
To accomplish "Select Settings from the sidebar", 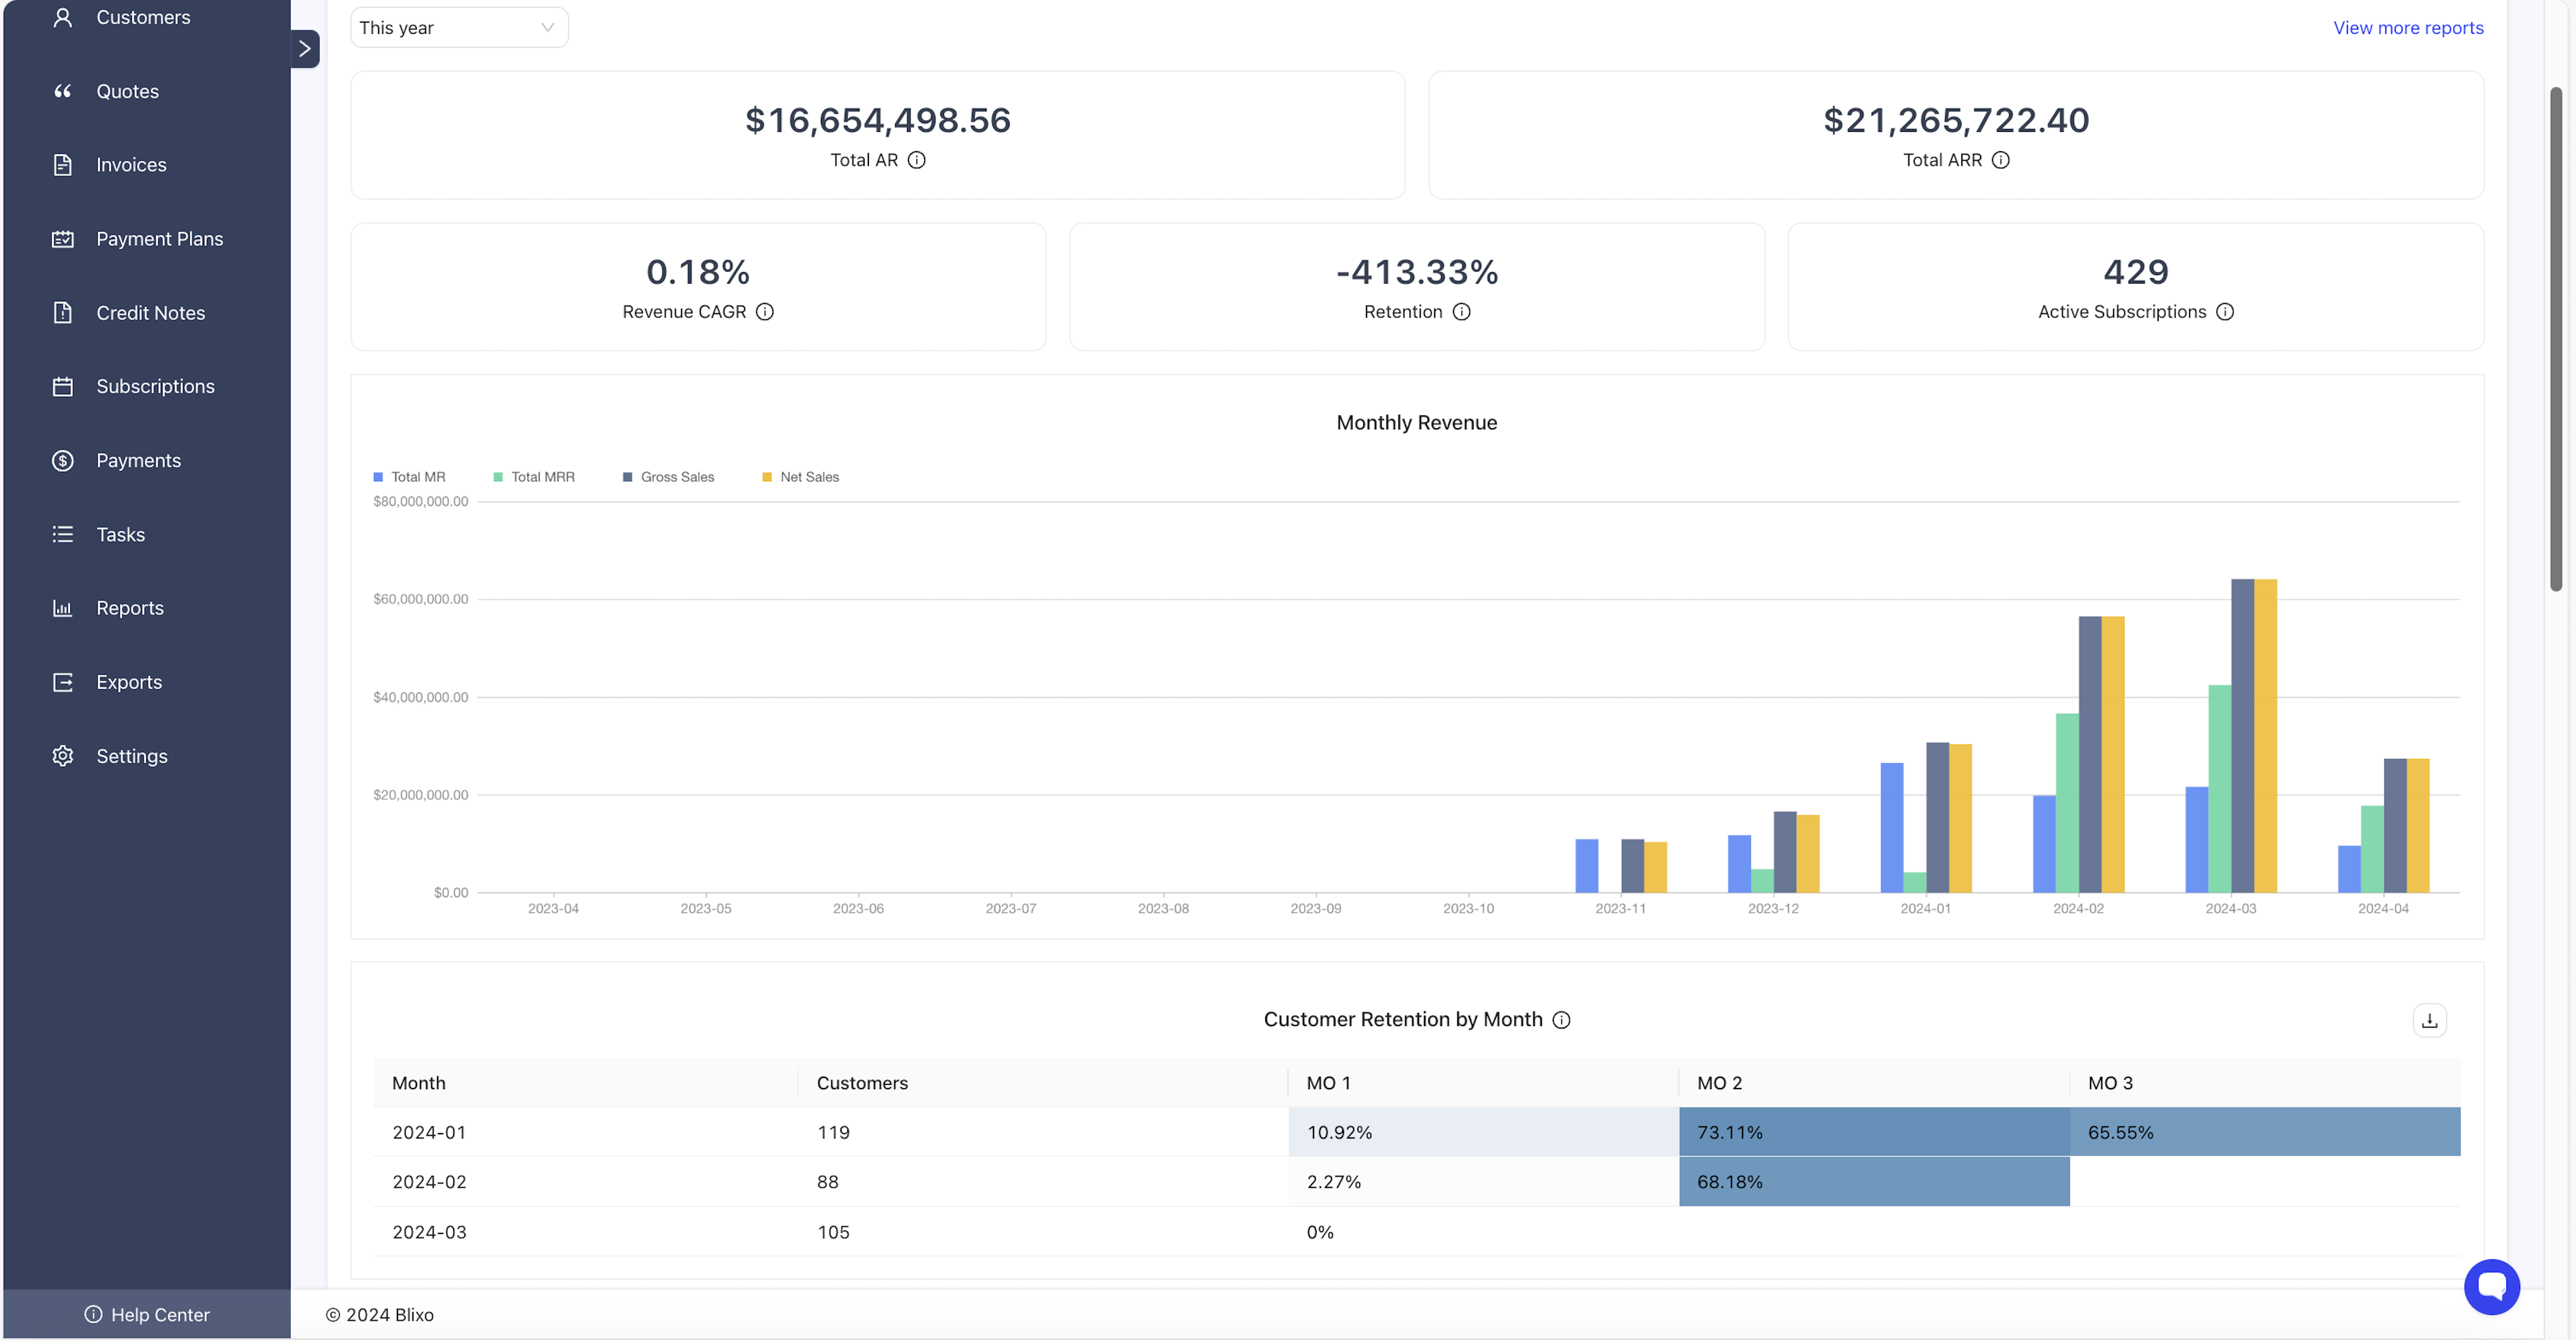I will tap(131, 755).
